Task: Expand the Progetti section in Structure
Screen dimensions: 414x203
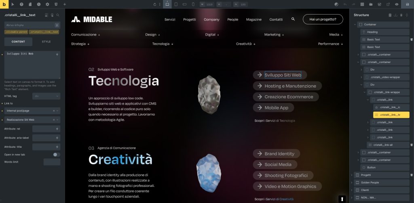Action: pos(351,175)
